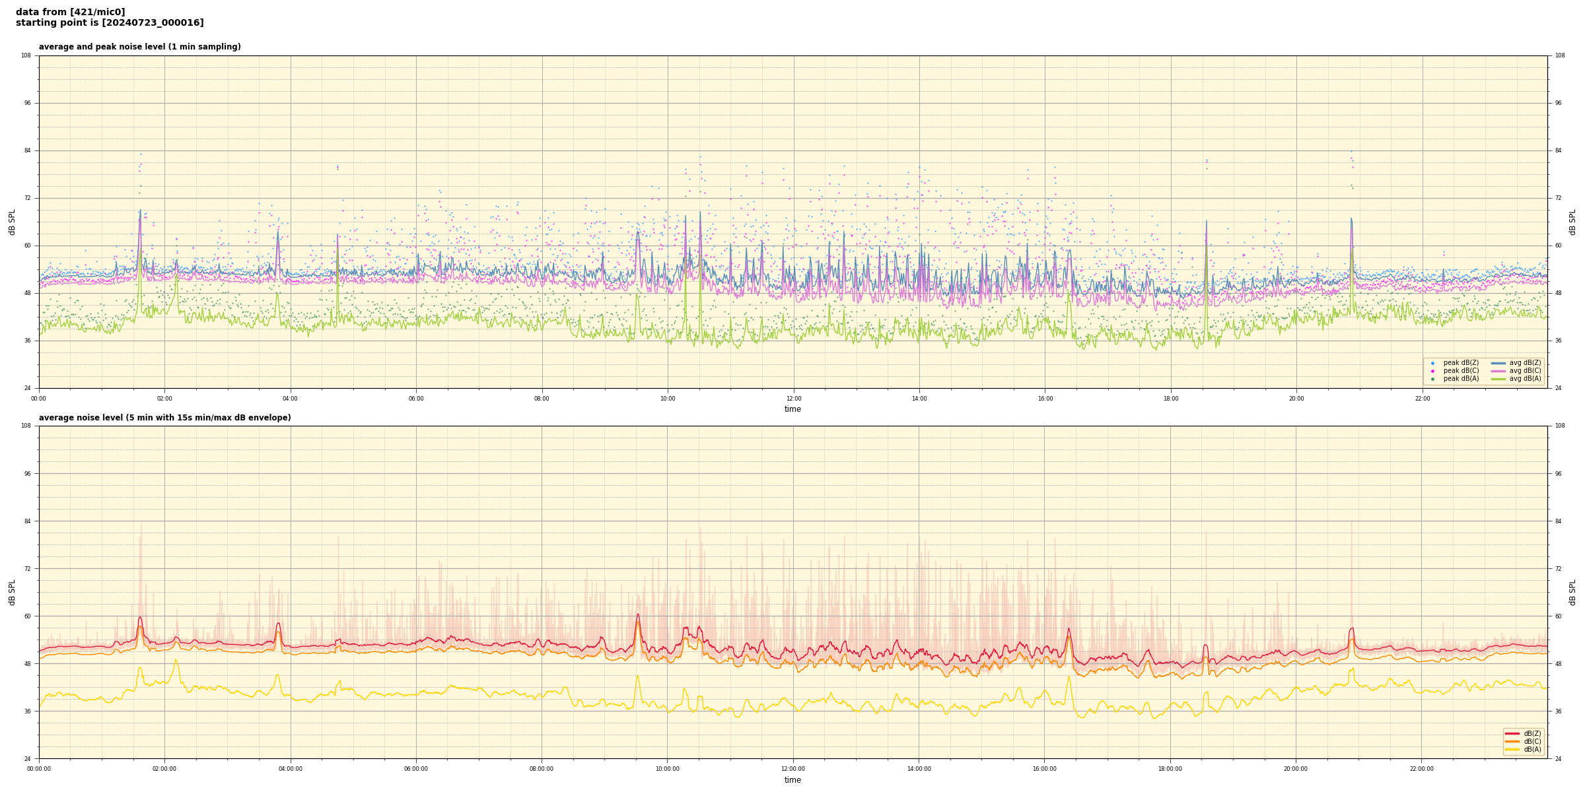Click the 18:00:00 tick label on bottom chart
The width and height of the screenshot is (1585, 792).
pos(1170,769)
